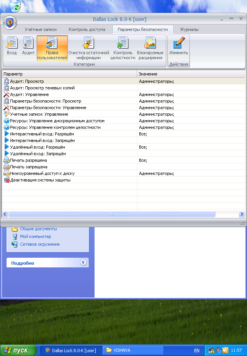
Task: Select Аудит: Просмотр row text
Action: tap(27, 81)
